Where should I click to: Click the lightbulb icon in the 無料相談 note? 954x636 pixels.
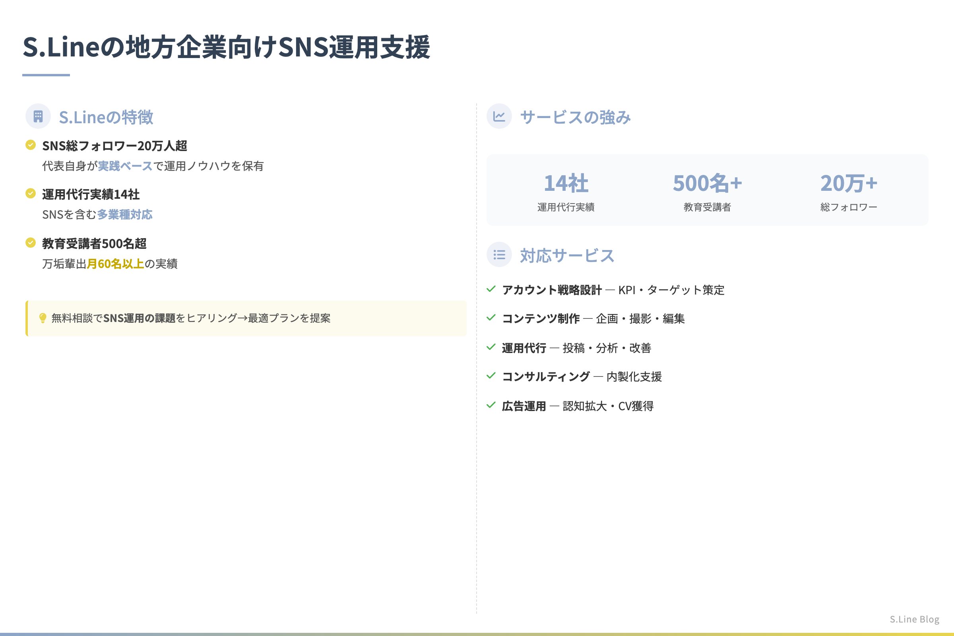(43, 318)
